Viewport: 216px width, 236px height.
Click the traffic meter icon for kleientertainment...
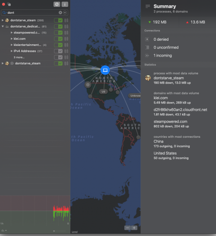pyautogui.click(x=66, y=45)
